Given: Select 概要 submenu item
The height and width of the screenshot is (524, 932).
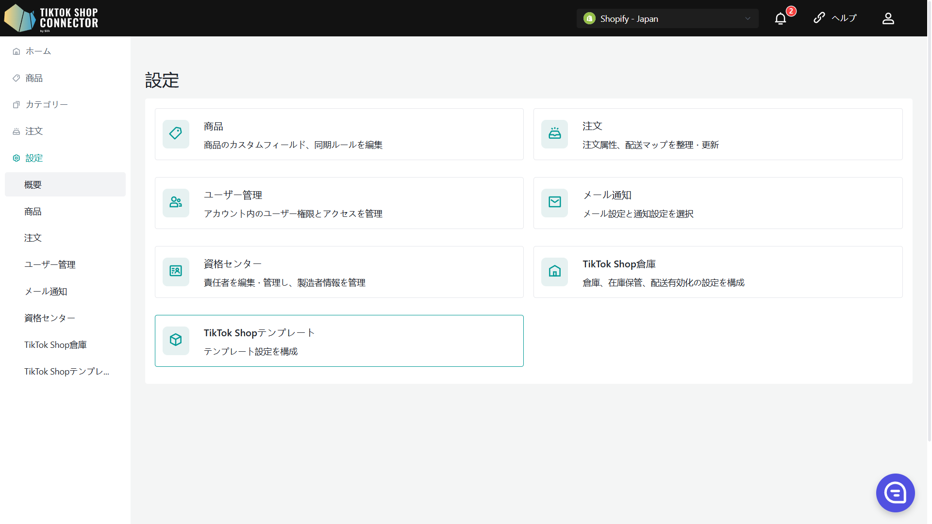Looking at the screenshot, I should tap(65, 184).
